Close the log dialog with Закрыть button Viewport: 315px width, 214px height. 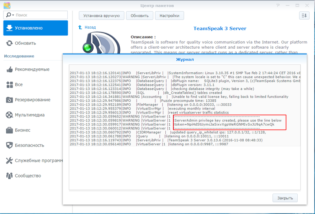click(x=285, y=198)
